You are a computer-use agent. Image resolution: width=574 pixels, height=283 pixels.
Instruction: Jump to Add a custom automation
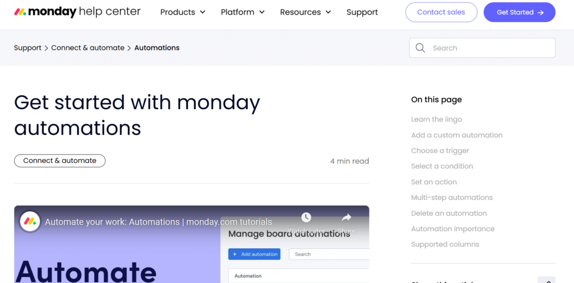click(x=457, y=135)
